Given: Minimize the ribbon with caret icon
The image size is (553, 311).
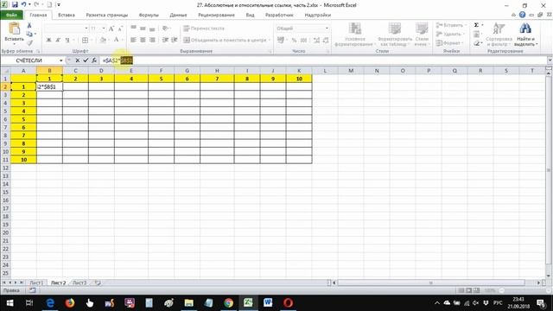Looking at the screenshot, I should coord(514,15).
